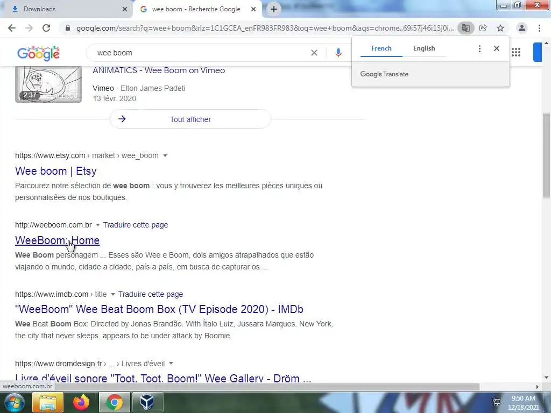Open ANIMATICS - Wee Boom on Vimeo link
This screenshot has width=551, height=413.
(x=159, y=70)
